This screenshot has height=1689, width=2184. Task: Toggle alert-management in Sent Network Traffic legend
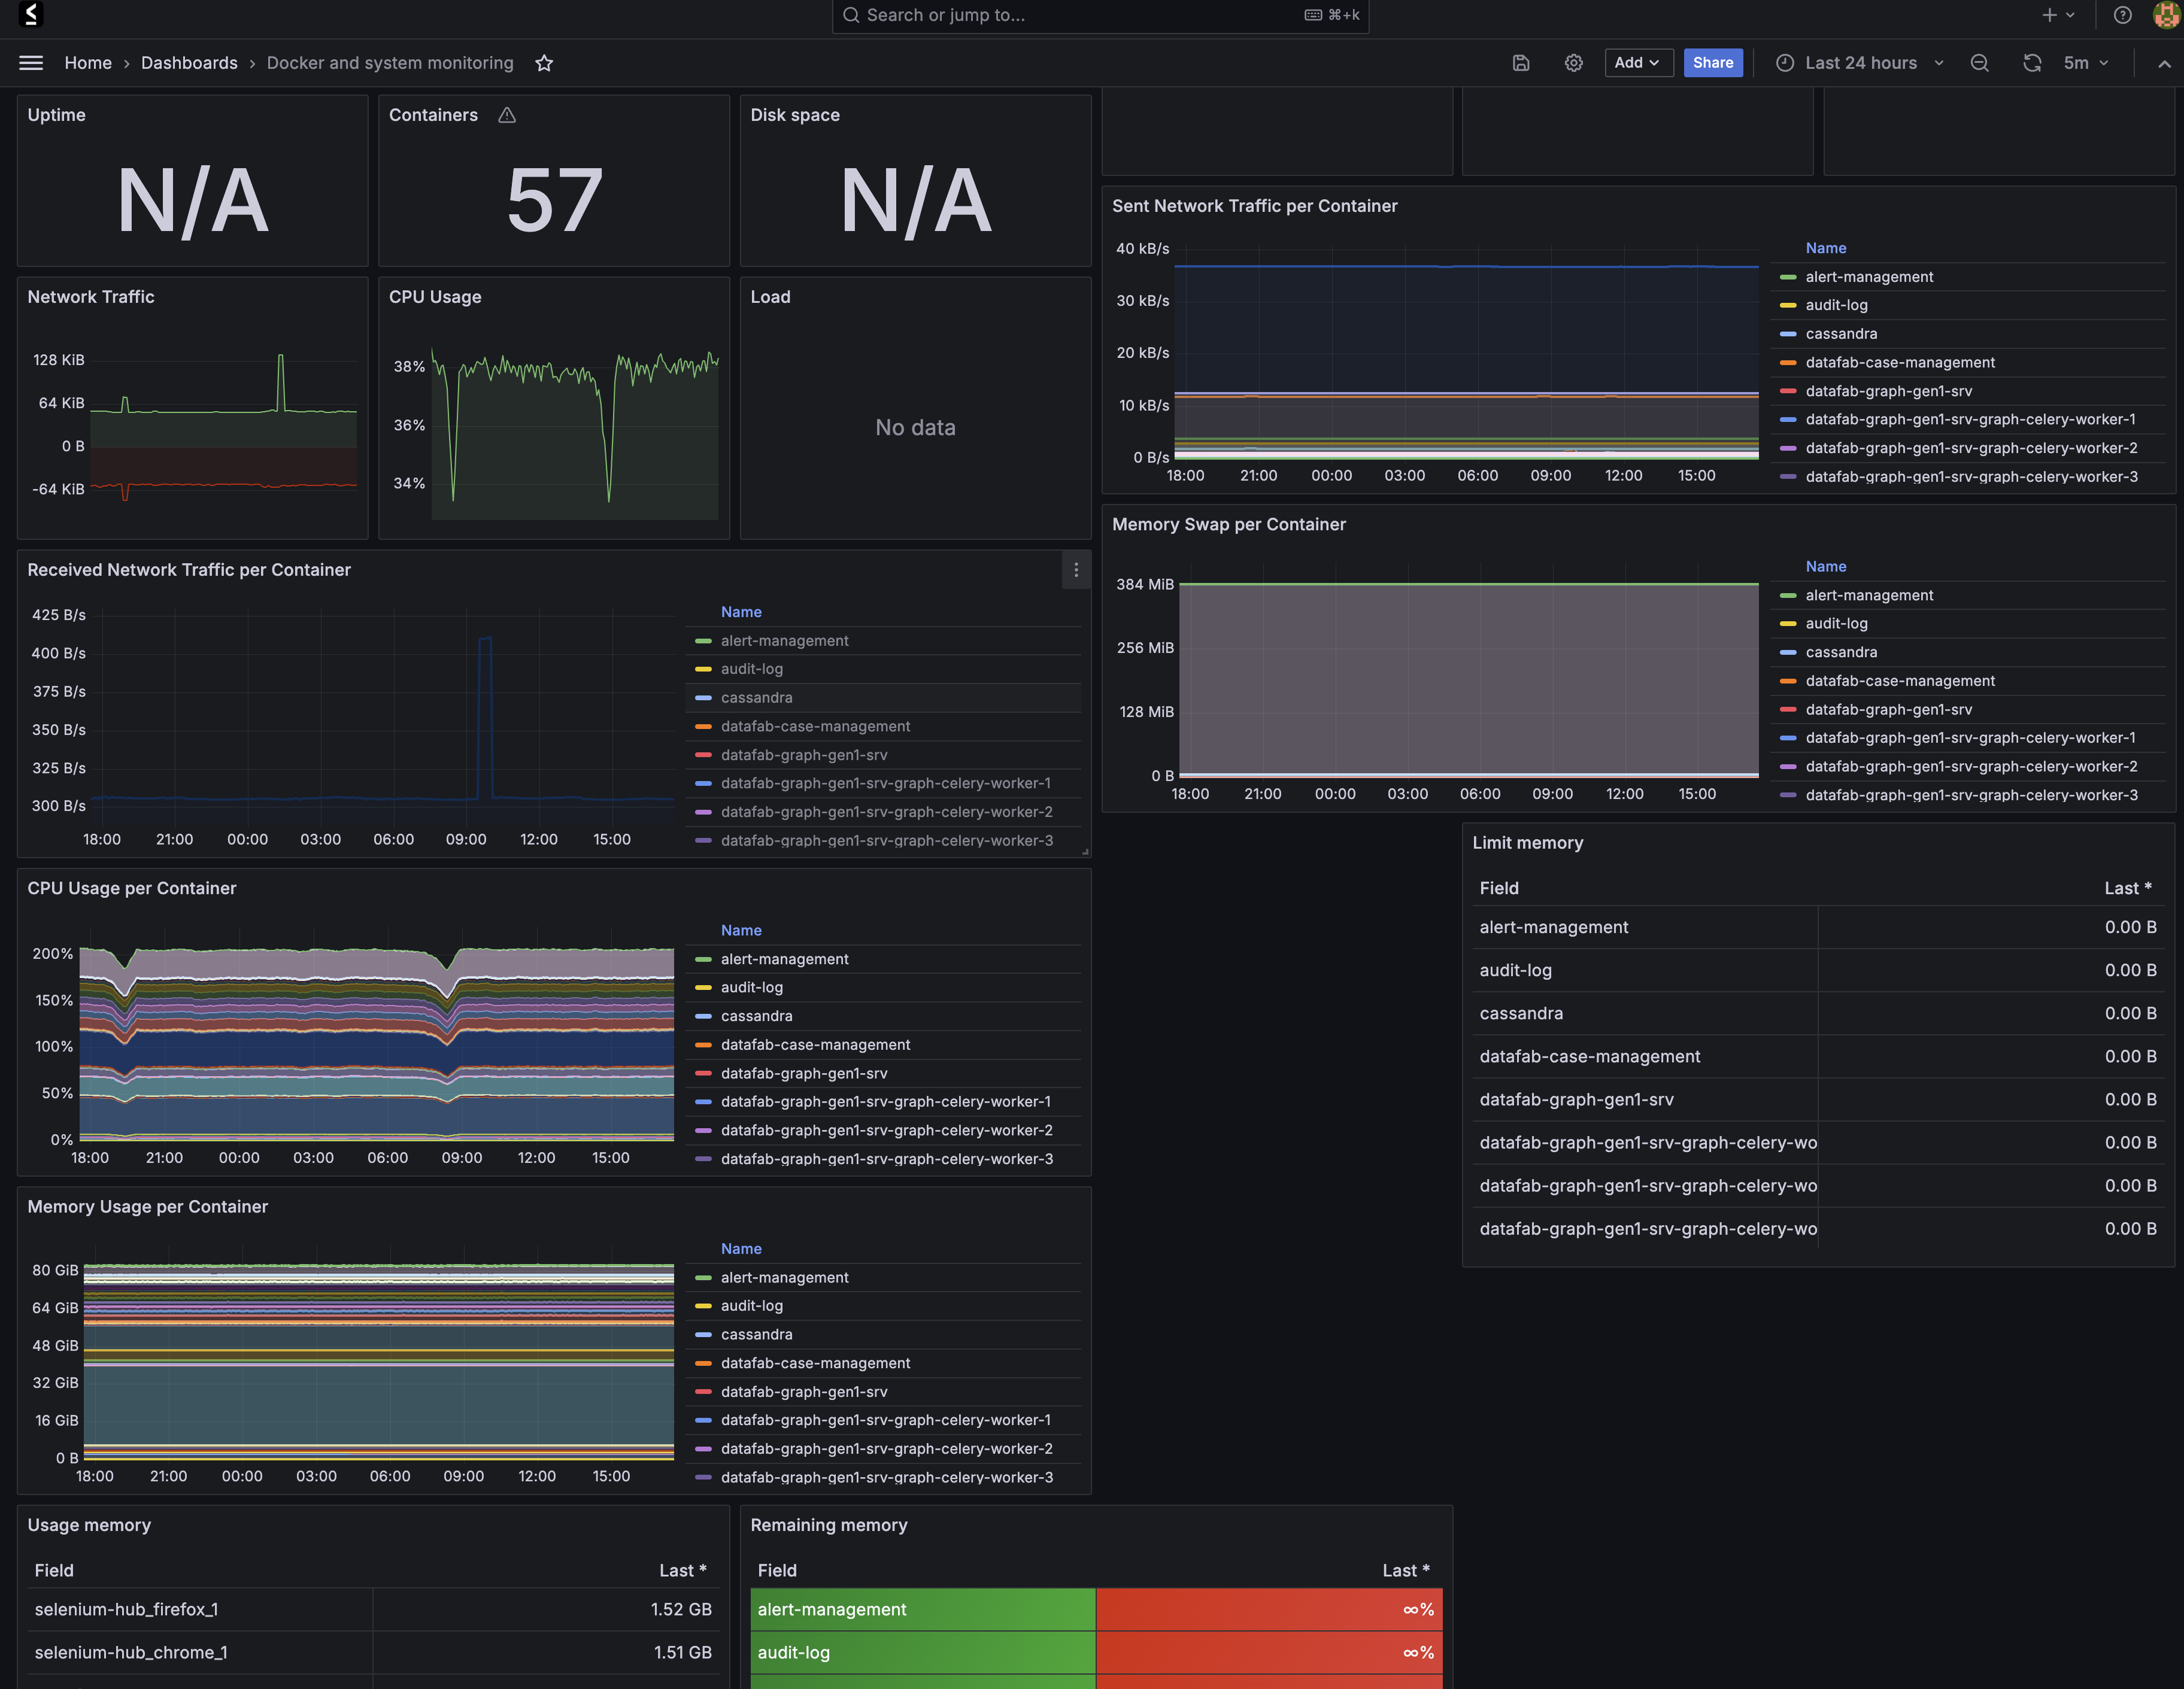1868,277
